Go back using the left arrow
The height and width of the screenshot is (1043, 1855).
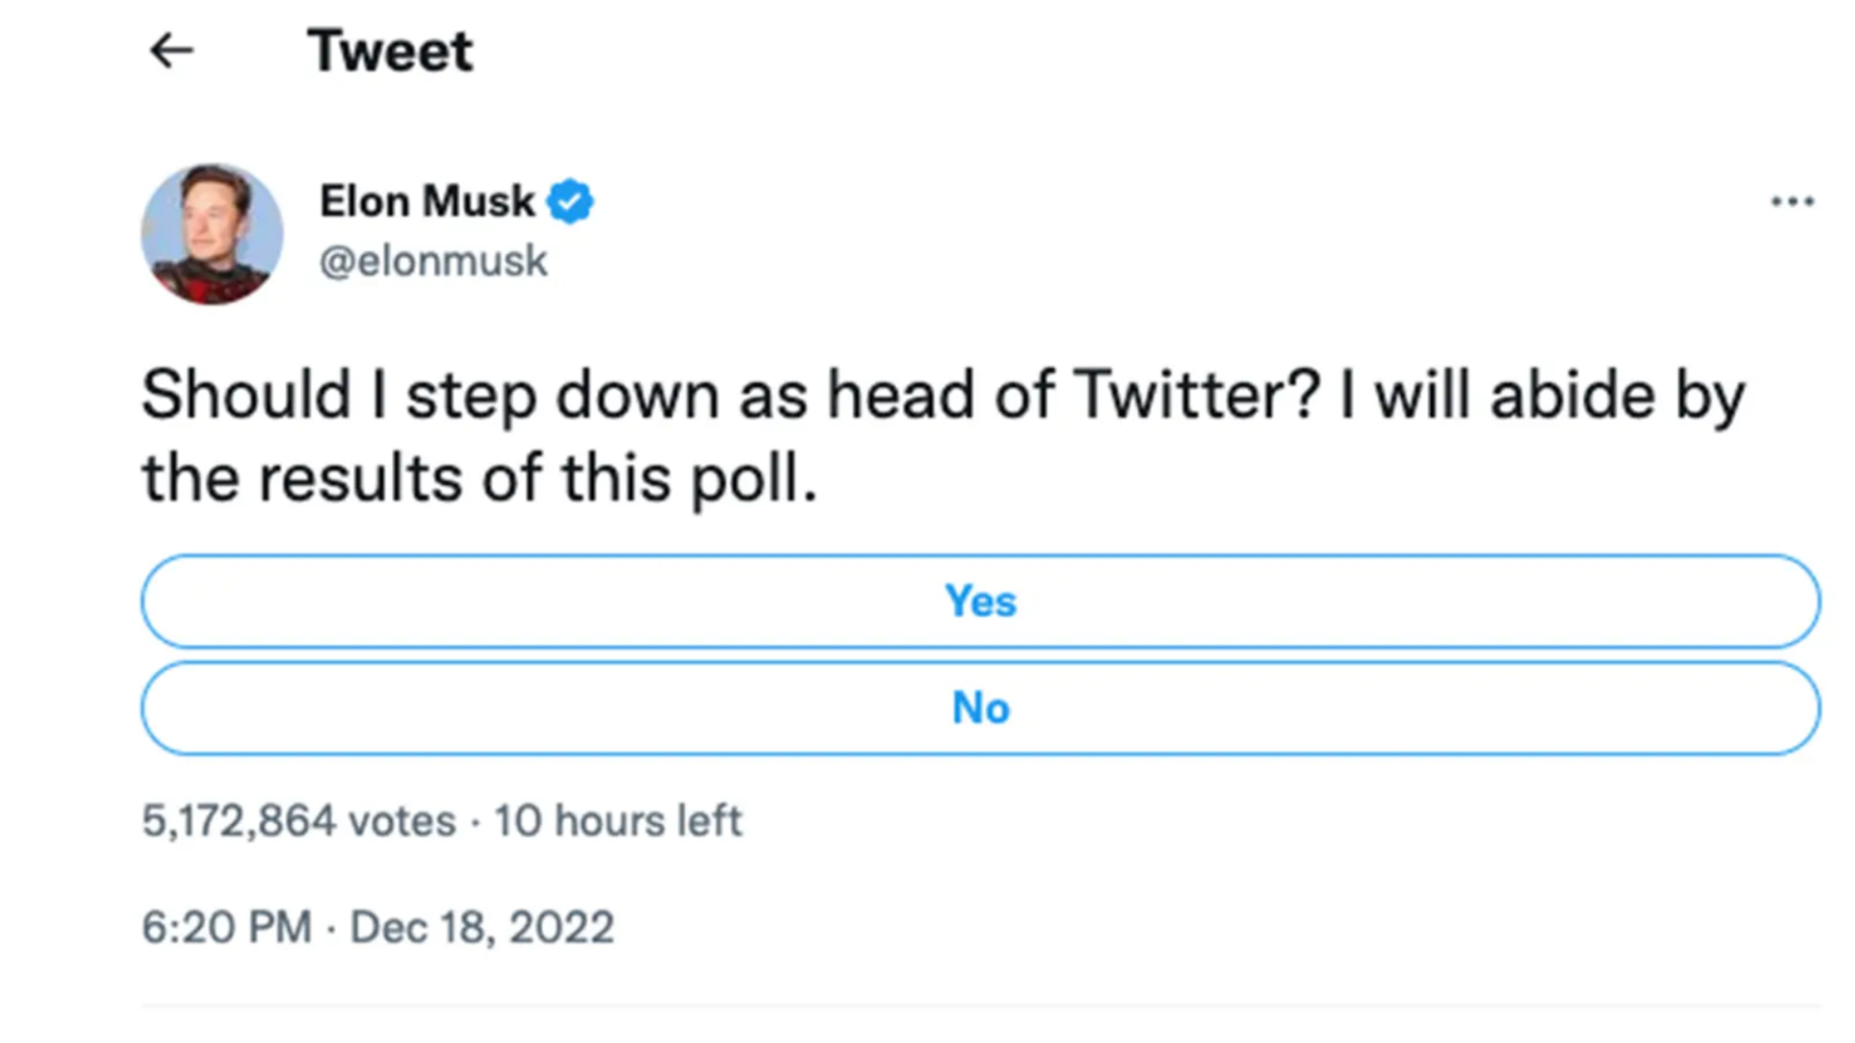pos(172,50)
